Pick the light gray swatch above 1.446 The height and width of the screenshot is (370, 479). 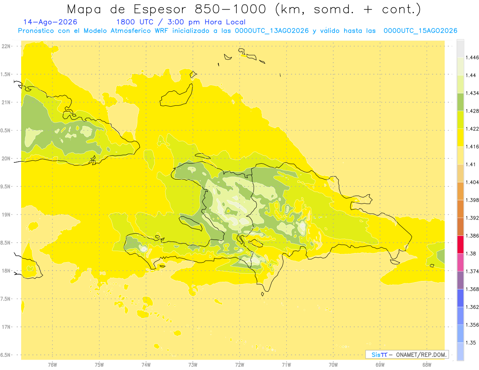(x=460, y=48)
